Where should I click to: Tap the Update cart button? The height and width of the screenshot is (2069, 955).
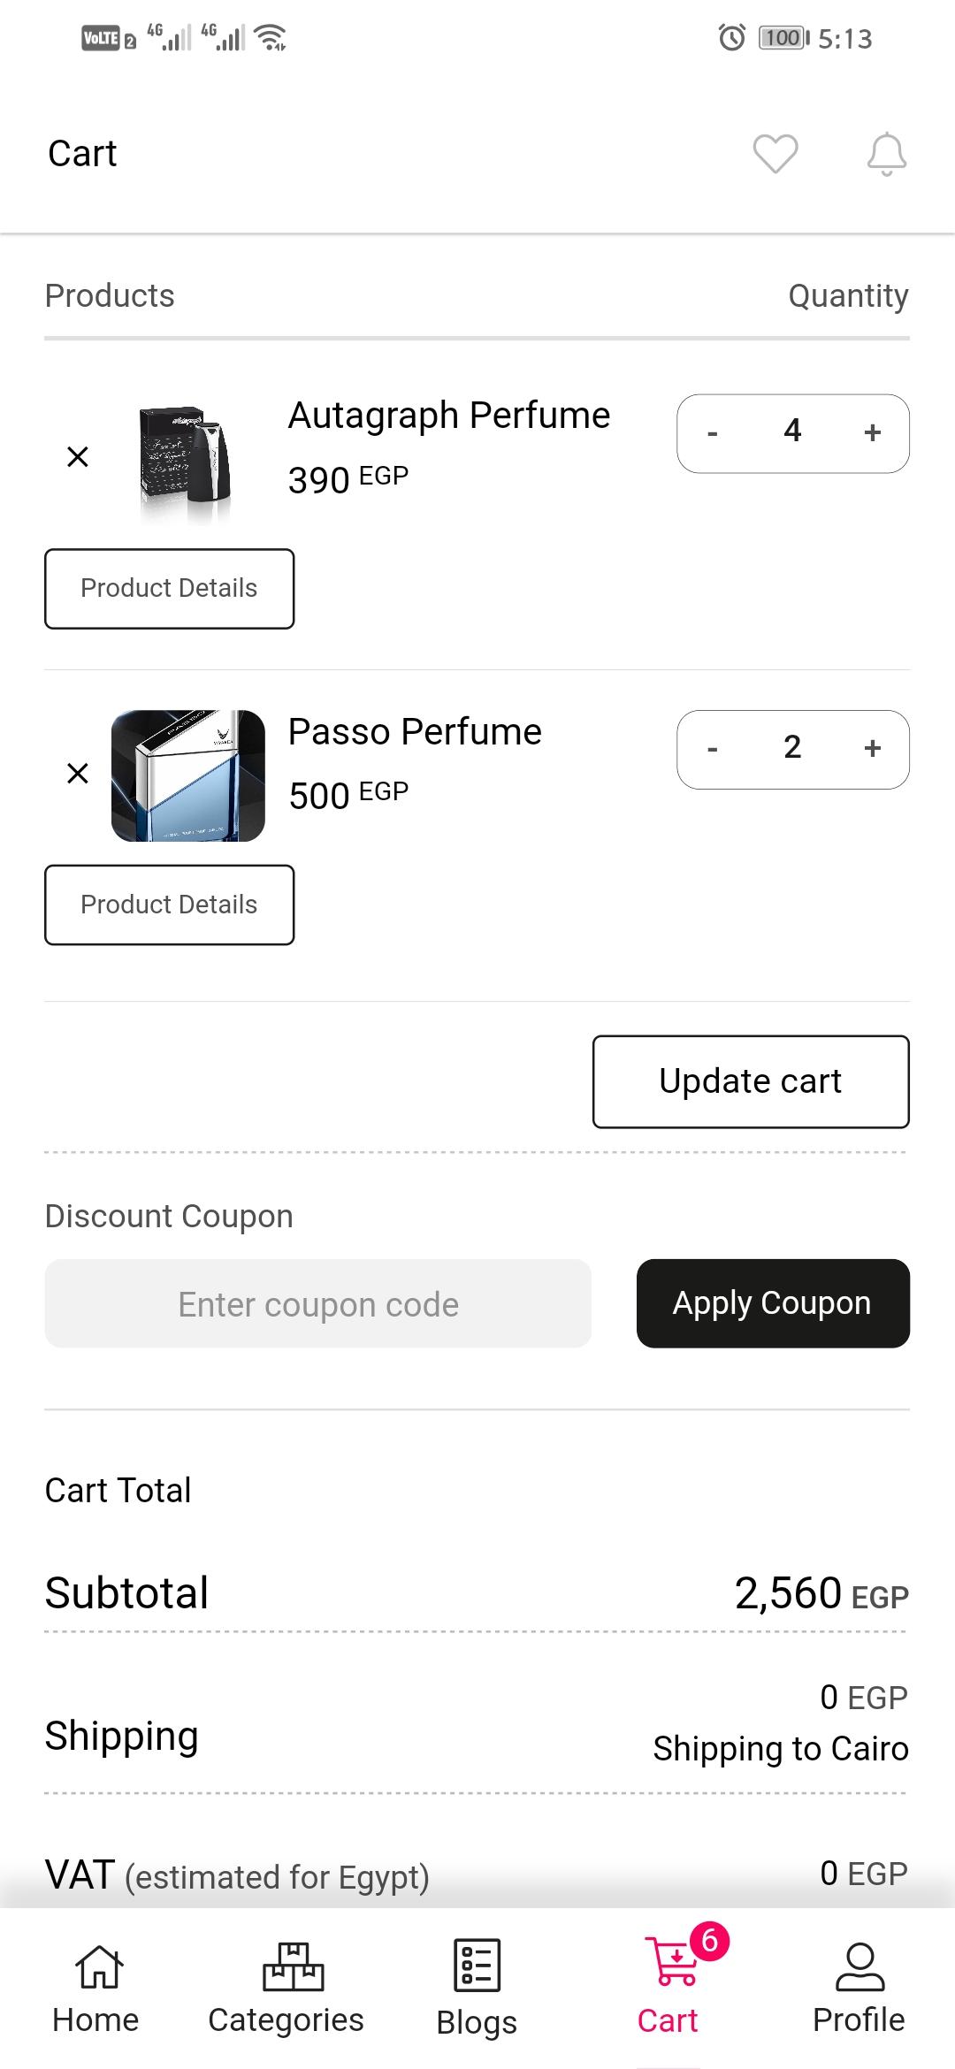[751, 1081]
